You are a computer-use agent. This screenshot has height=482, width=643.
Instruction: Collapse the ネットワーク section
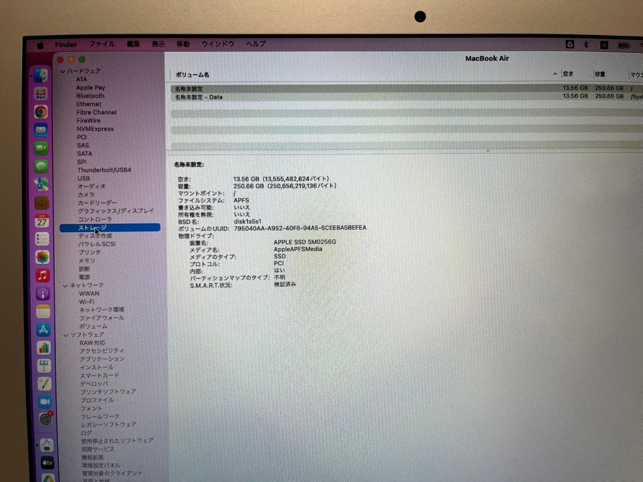65,285
